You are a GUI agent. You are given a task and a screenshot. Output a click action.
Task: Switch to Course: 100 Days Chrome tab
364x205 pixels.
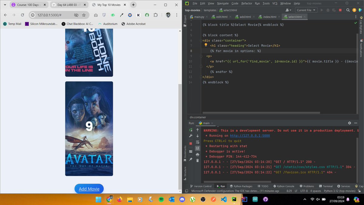pyautogui.click(x=28, y=5)
